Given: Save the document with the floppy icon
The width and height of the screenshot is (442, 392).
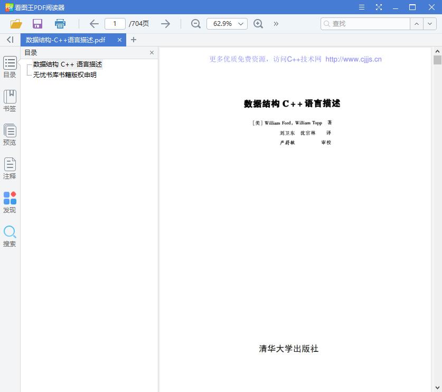Looking at the screenshot, I should coord(37,24).
